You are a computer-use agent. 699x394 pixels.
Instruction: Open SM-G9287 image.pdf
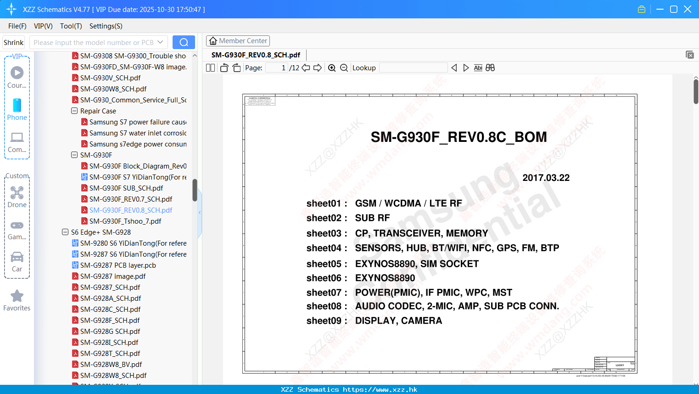coord(109,276)
